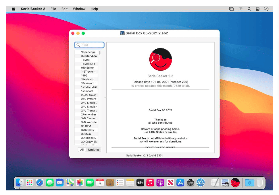Select the 33 RPM entry
Image resolution: width=279 pixels, height=195 pixels.
point(86,126)
